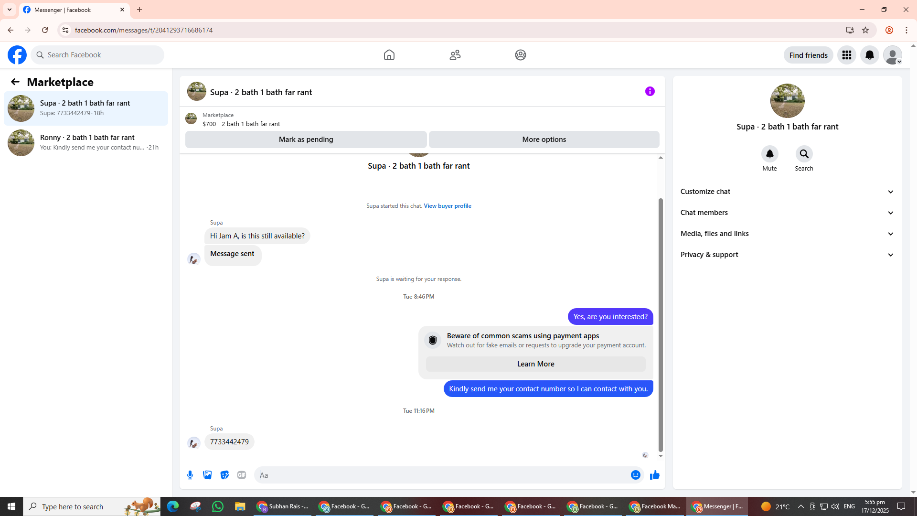Image resolution: width=917 pixels, height=516 pixels.
Task: Mute this conversation's notifications
Action: [x=769, y=154]
